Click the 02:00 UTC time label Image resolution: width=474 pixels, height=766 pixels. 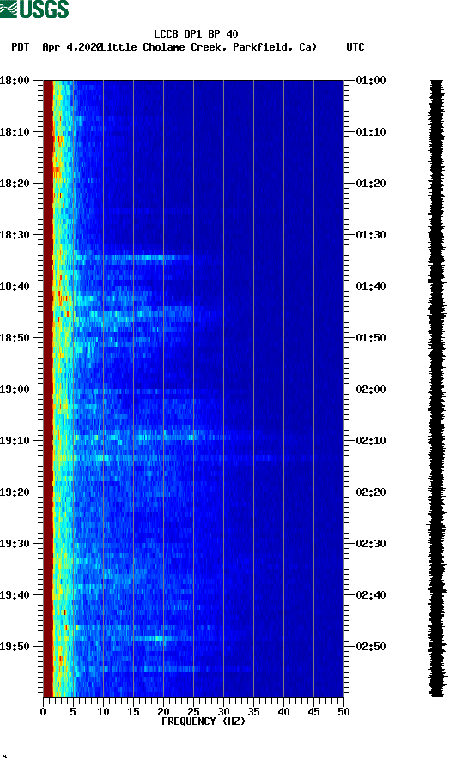click(371, 389)
